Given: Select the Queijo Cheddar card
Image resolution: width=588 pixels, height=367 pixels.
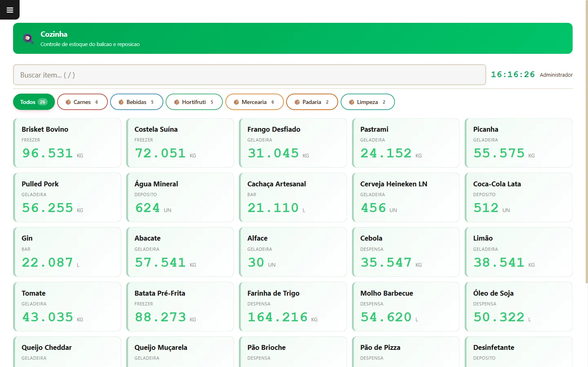Looking at the screenshot, I should tap(67, 352).
